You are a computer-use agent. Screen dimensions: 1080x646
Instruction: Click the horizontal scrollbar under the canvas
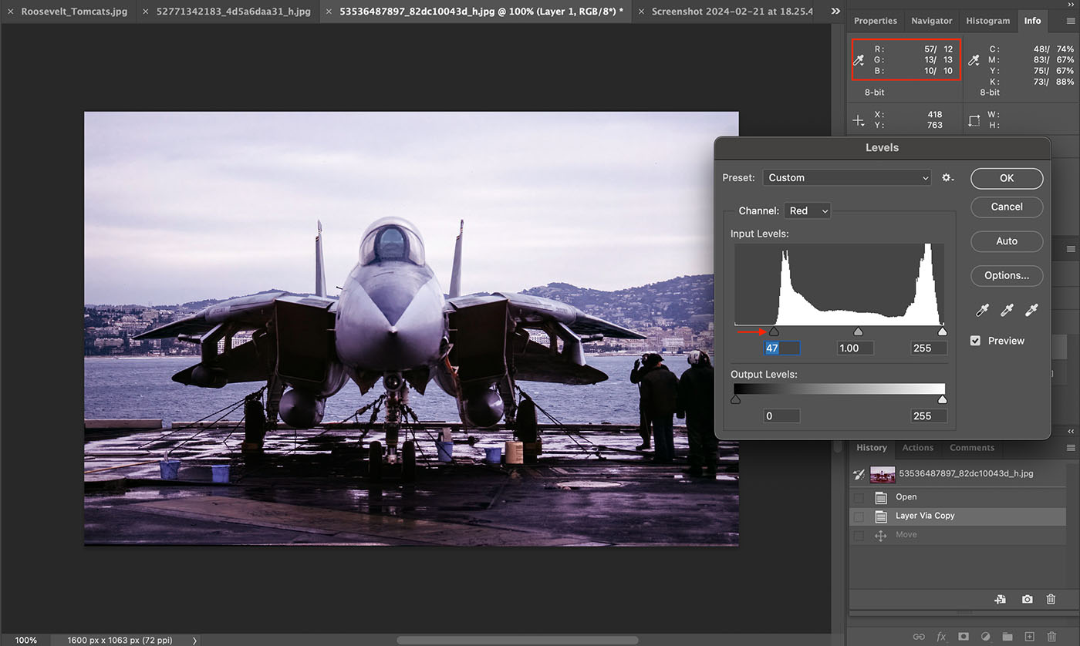pos(517,640)
